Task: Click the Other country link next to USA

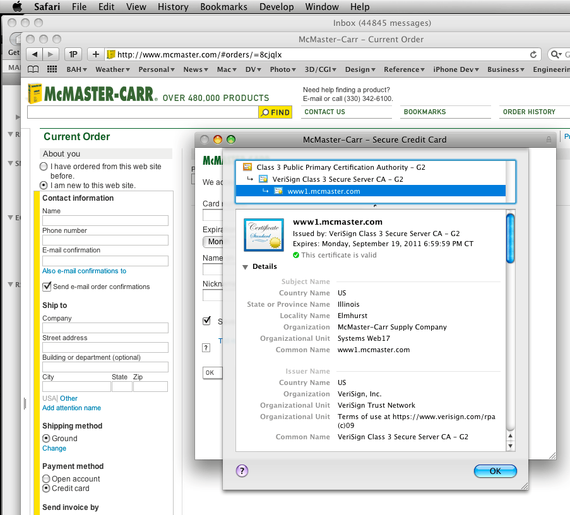Action: 69,398
